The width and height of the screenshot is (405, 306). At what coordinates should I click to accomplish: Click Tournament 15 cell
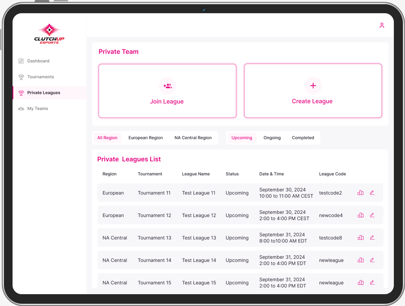pos(154,283)
